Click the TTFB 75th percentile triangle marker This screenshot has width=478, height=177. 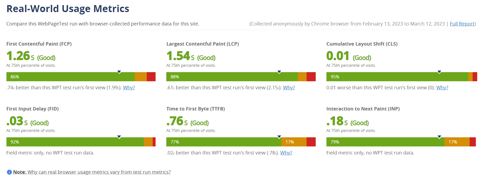point(279,137)
